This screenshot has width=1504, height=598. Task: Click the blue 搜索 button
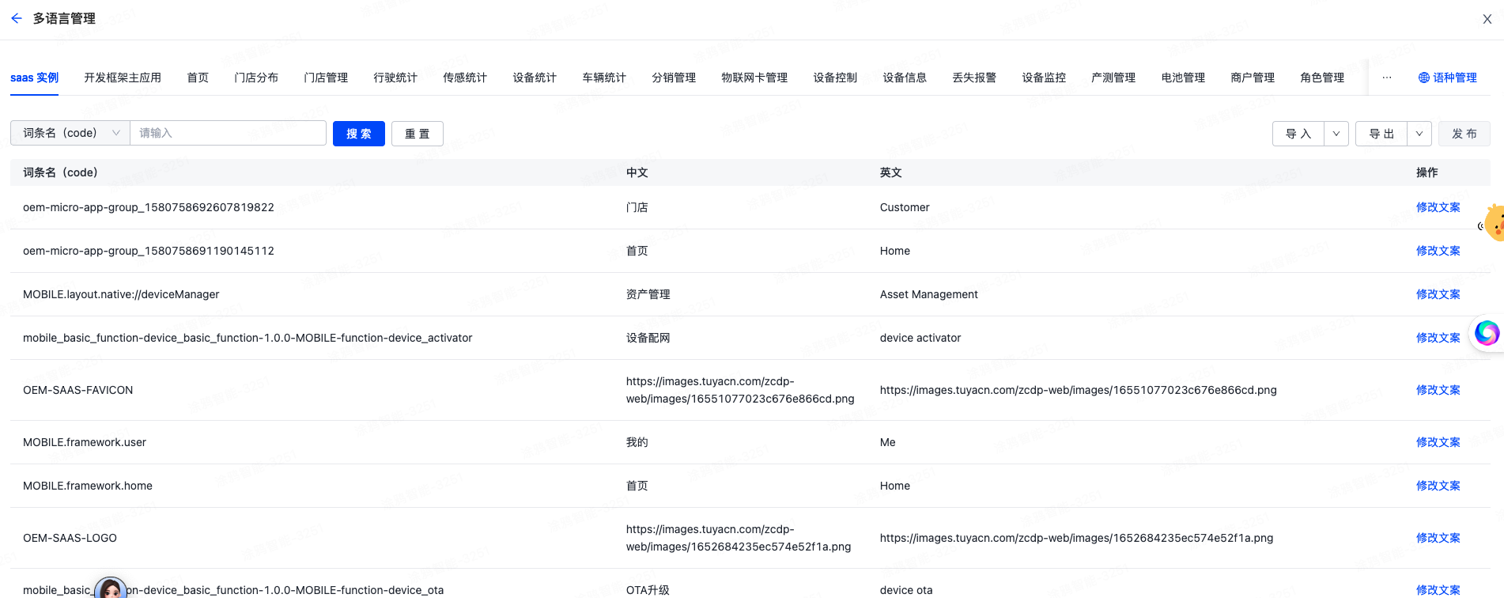359,134
